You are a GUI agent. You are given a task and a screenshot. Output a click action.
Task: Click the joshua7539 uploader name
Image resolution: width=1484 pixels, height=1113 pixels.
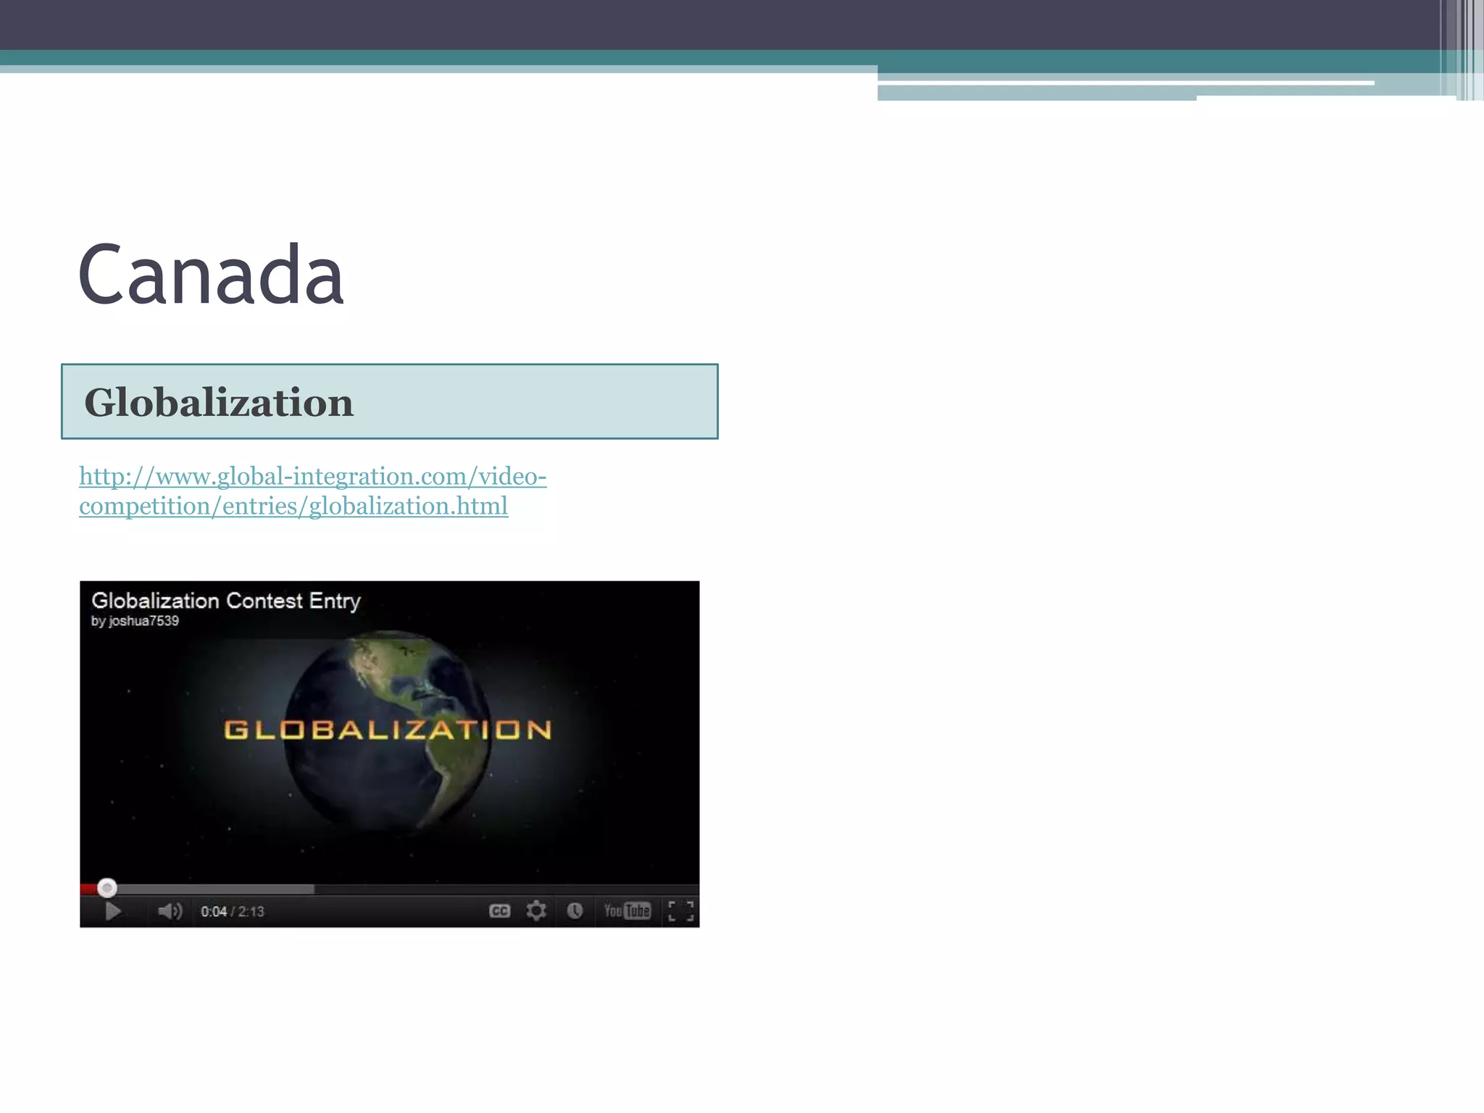tap(143, 621)
